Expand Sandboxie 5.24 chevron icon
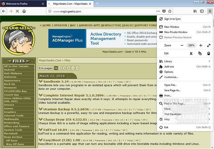The image size is (214, 149). click(40, 81)
